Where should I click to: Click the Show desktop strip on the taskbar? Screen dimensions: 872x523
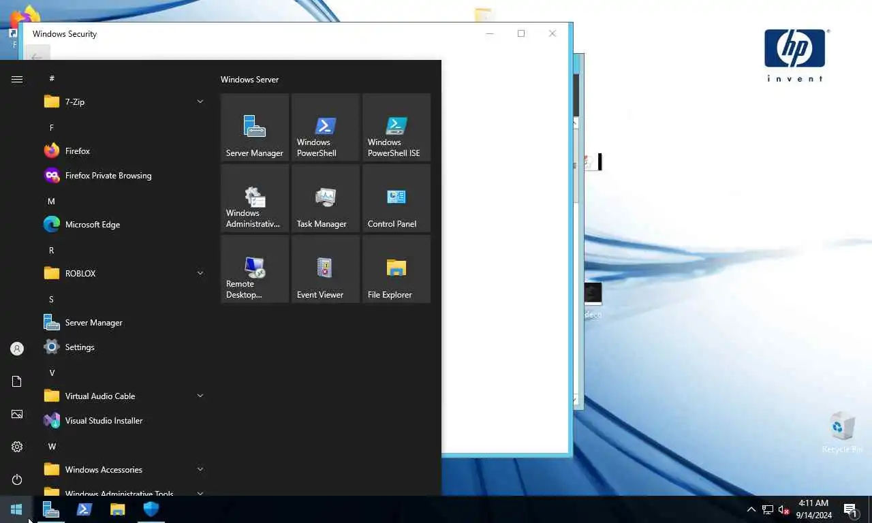coord(870,509)
